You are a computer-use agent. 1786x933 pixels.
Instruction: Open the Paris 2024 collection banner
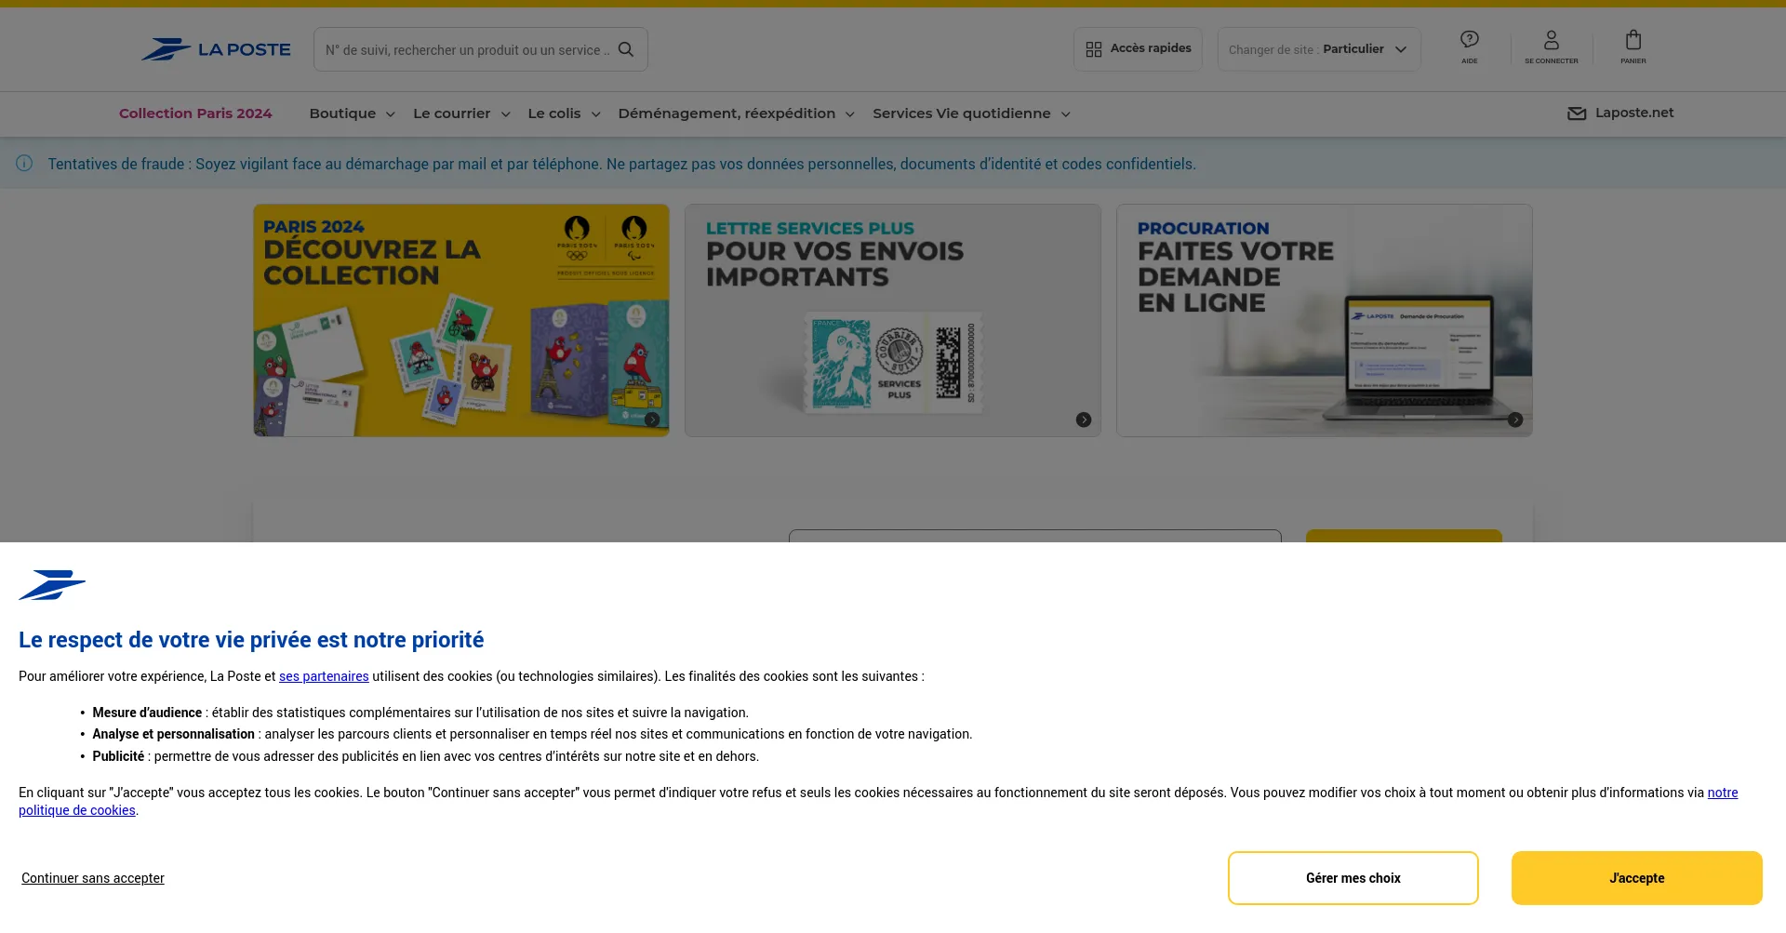coord(461,320)
